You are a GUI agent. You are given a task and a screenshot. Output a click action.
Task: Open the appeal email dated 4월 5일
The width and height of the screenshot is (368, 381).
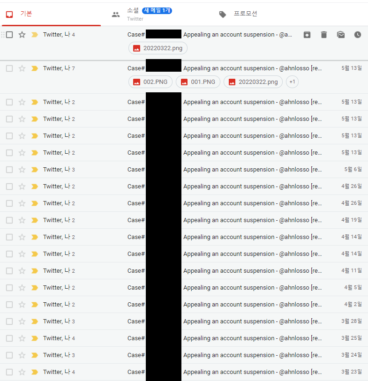pyautogui.click(x=184, y=288)
